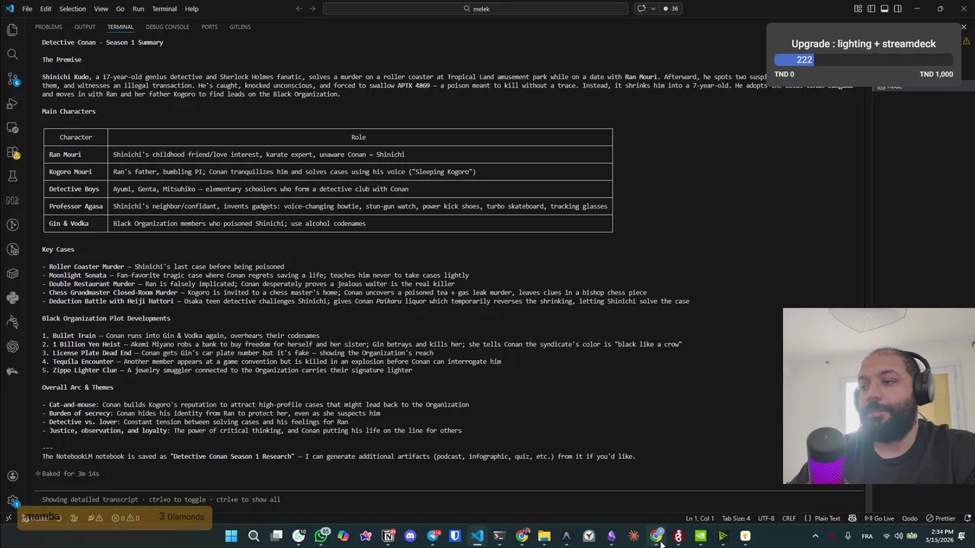Switch to the Debug Console tab
Image resolution: width=975 pixels, height=548 pixels.
click(x=168, y=27)
